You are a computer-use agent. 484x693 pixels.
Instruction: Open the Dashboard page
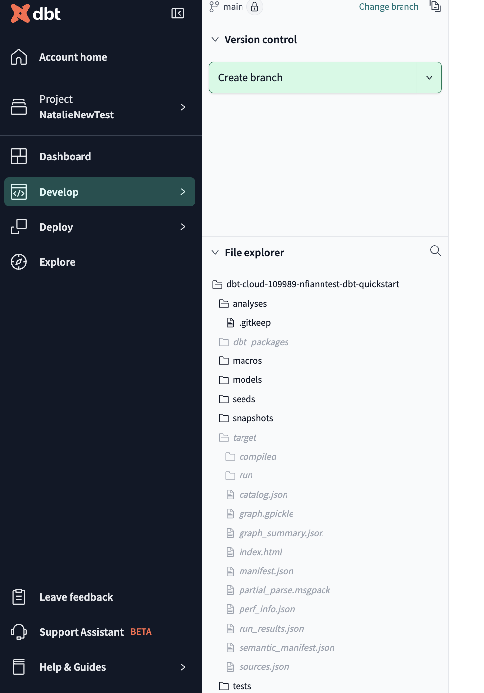[x=65, y=157]
